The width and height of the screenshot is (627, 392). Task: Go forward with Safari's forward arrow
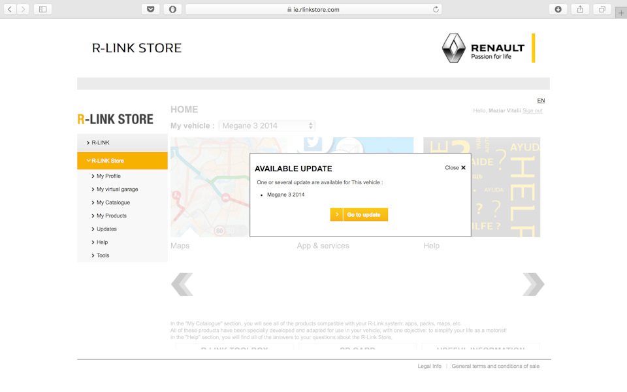[24, 9]
